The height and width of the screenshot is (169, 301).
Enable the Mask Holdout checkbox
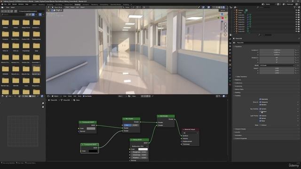point(260,125)
